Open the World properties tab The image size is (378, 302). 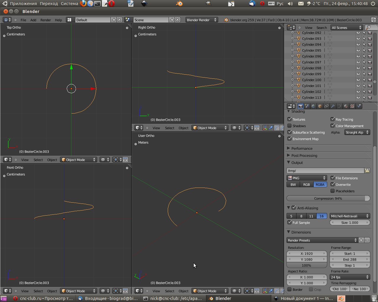click(x=313, y=106)
